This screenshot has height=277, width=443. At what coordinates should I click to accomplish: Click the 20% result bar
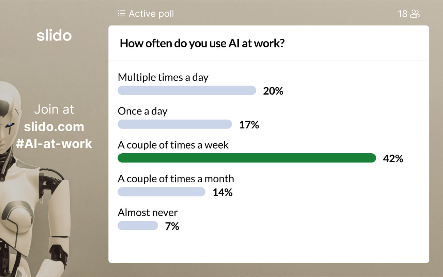pos(187,90)
